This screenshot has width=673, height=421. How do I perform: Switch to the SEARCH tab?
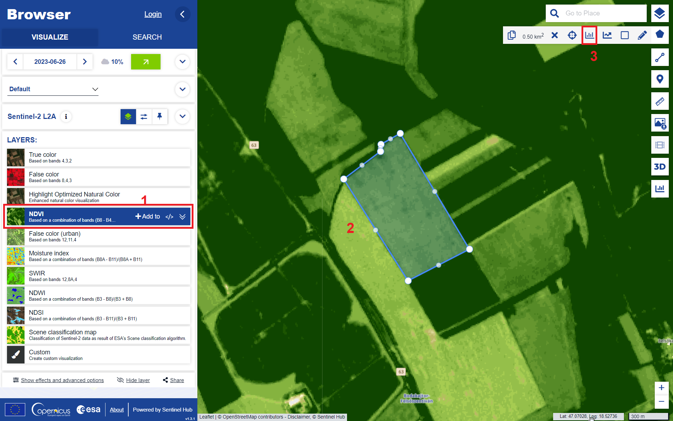(x=147, y=37)
